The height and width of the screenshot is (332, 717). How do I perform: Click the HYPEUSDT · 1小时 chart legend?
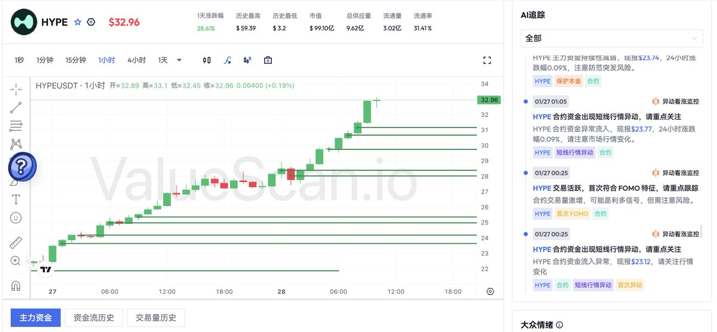[x=70, y=85]
